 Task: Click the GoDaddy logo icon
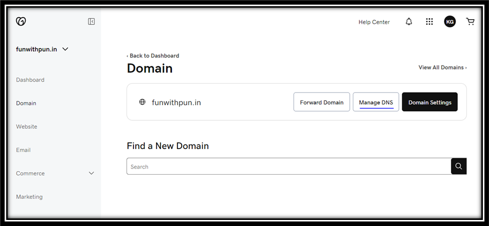pos(21,22)
